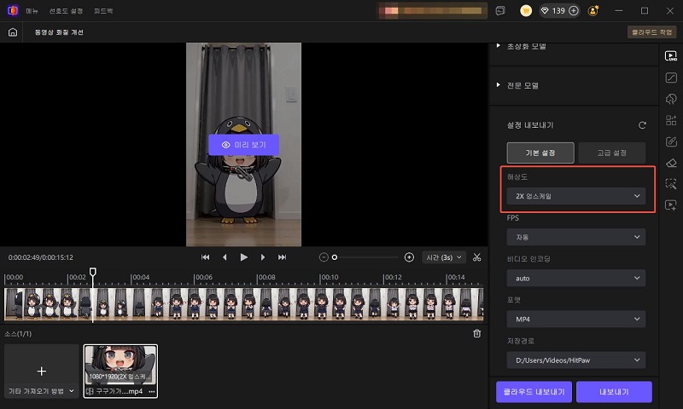Step forward one frame
The height and width of the screenshot is (409, 683).
263,257
